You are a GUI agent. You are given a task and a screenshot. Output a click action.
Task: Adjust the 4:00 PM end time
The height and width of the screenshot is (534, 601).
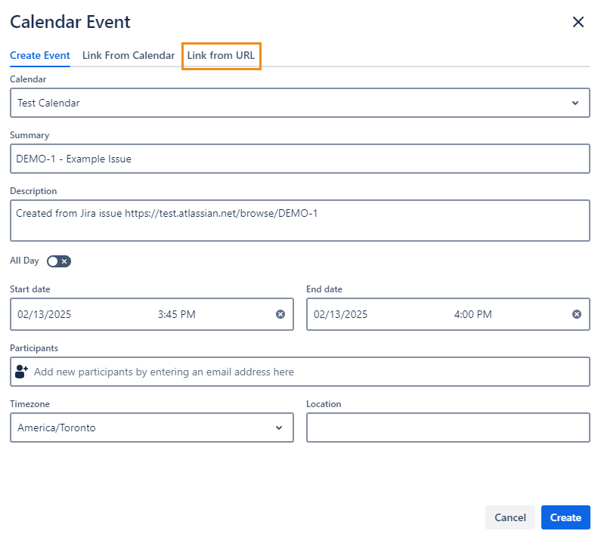pos(473,314)
